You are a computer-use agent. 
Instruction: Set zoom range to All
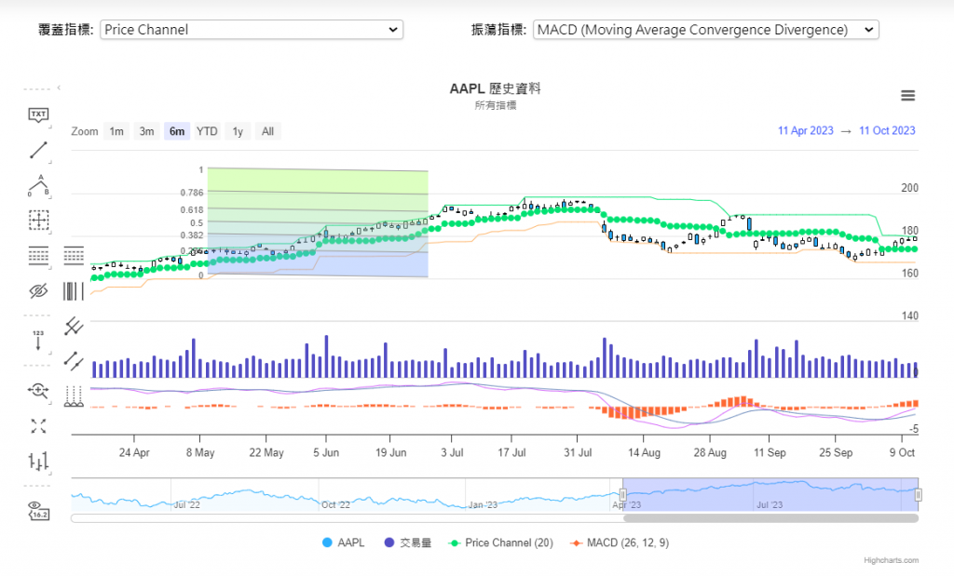coord(267,131)
